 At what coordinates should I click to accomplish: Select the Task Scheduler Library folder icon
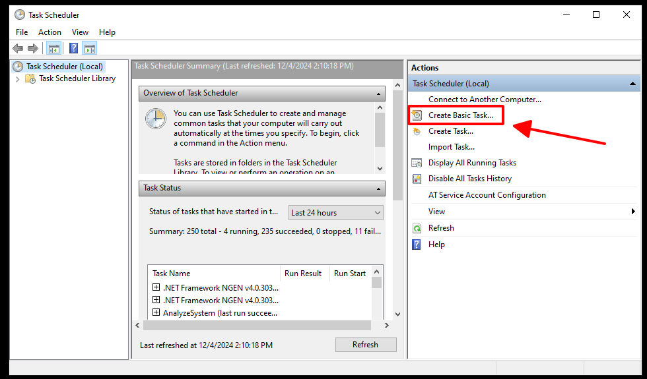click(x=30, y=78)
